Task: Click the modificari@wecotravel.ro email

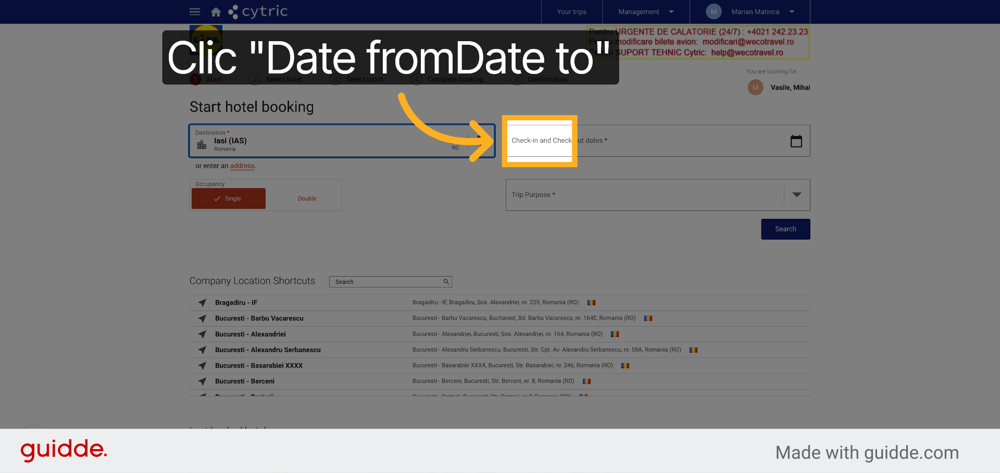Action: click(748, 42)
